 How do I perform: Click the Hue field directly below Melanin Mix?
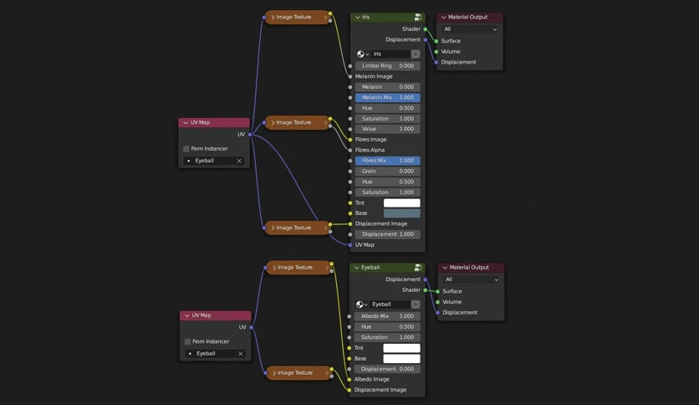click(387, 109)
